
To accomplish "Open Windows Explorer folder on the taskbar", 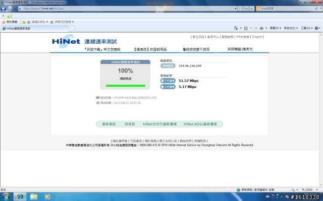I will (34, 197).
